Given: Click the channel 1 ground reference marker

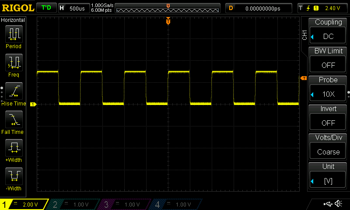Looking at the screenshot, I should coord(33,104).
